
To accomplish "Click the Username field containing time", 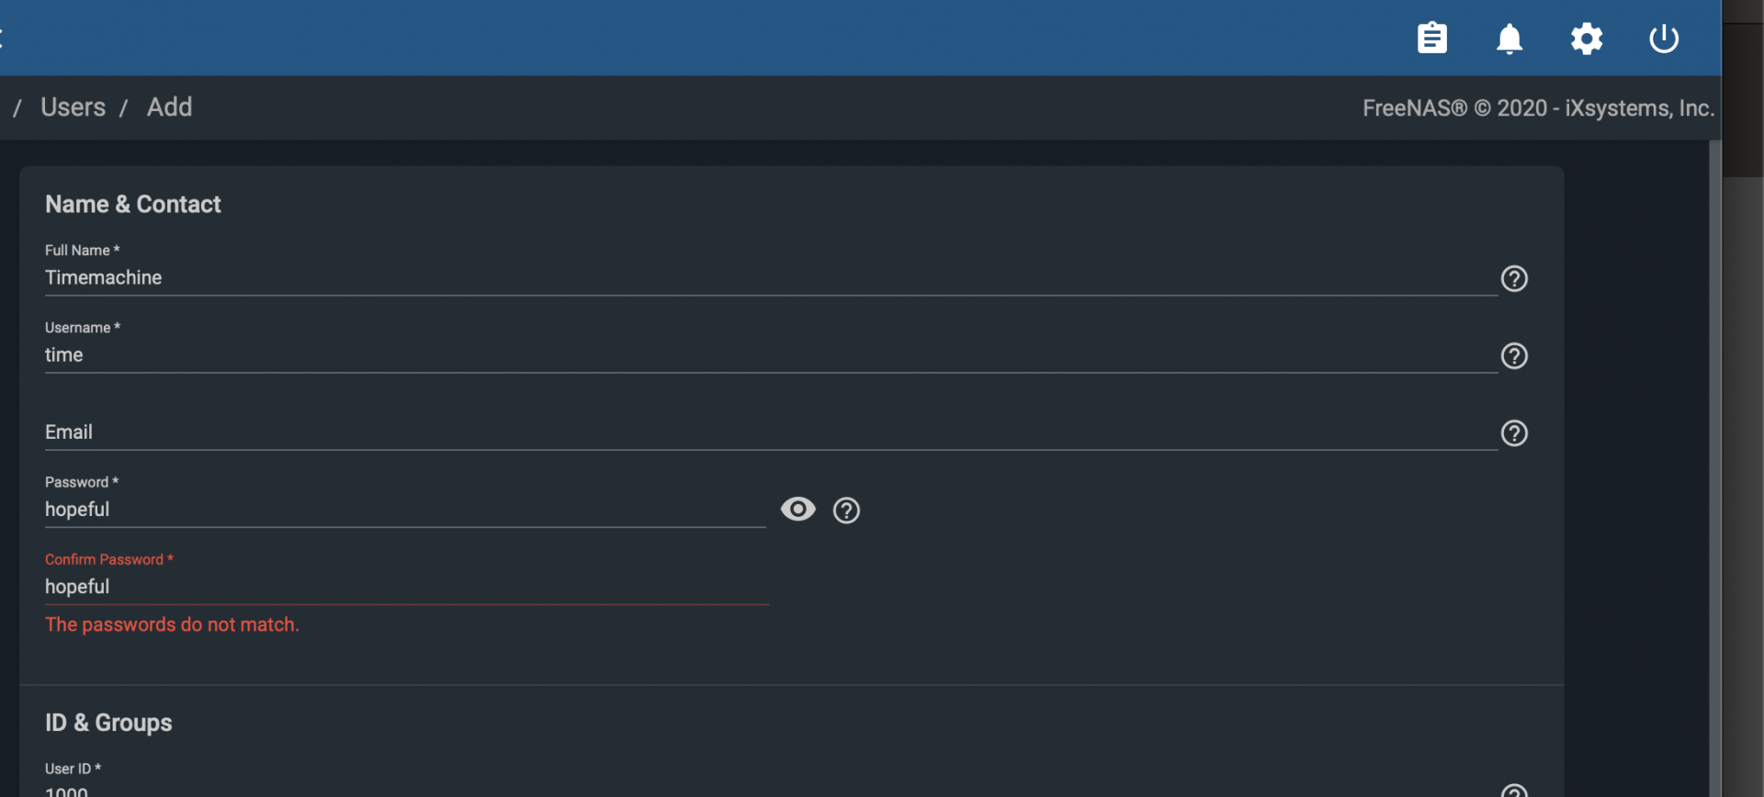I will point(771,354).
